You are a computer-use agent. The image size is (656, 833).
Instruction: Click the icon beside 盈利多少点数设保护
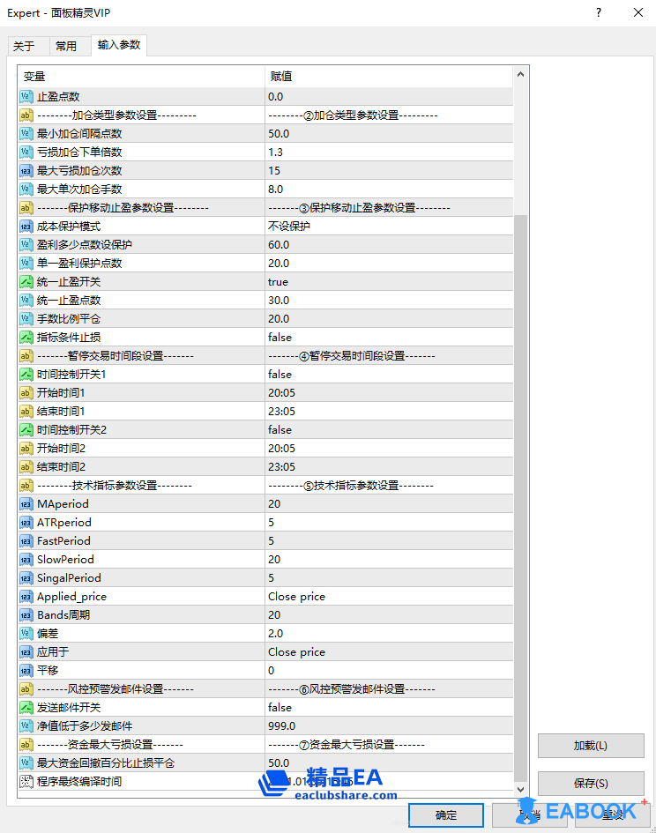click(26, 245)
